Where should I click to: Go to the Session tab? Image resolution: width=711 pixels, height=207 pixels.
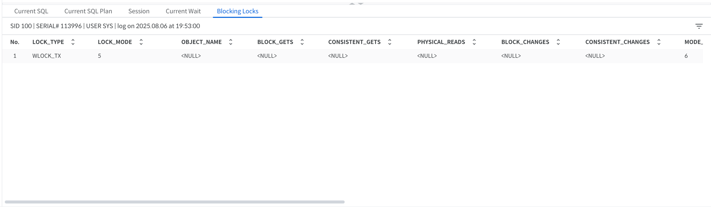click(139, 11)
